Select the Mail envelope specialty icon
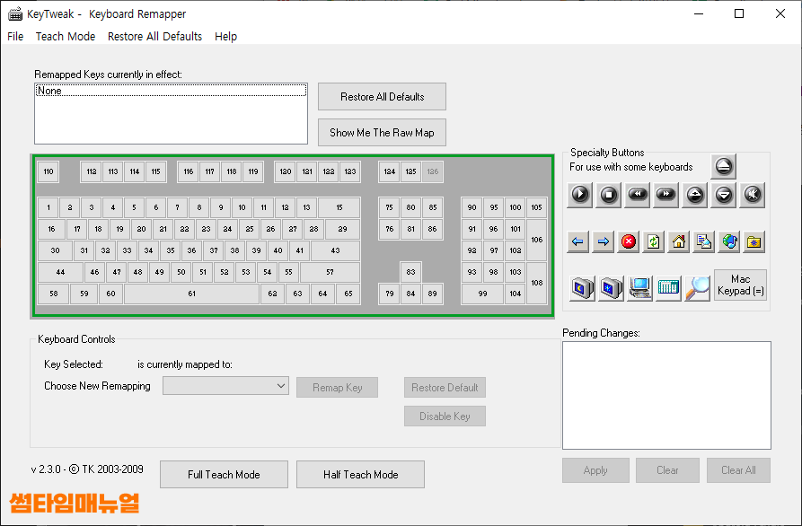This screenshot has height=526, width=802. (704, 241)
